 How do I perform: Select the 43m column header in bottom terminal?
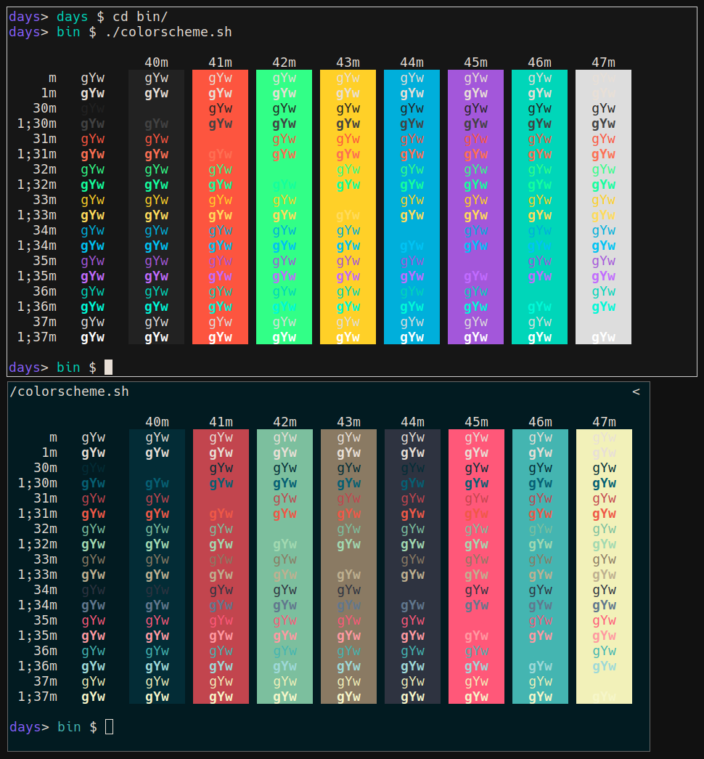pyautogui.click(x=349, y=422)
